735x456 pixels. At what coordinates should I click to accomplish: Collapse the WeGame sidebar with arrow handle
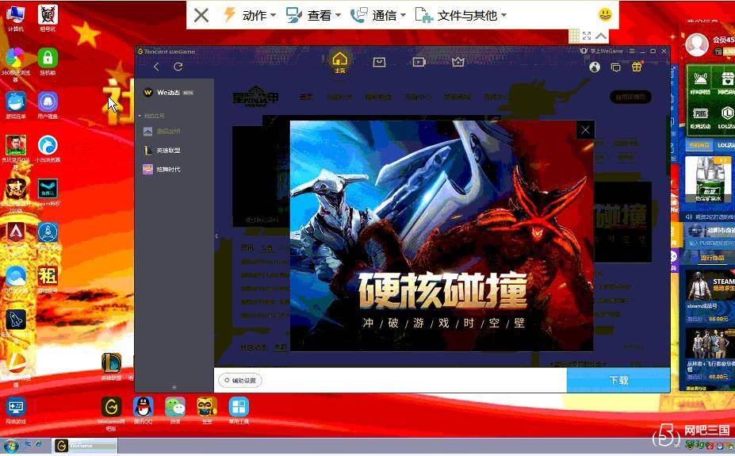point(216,236)
